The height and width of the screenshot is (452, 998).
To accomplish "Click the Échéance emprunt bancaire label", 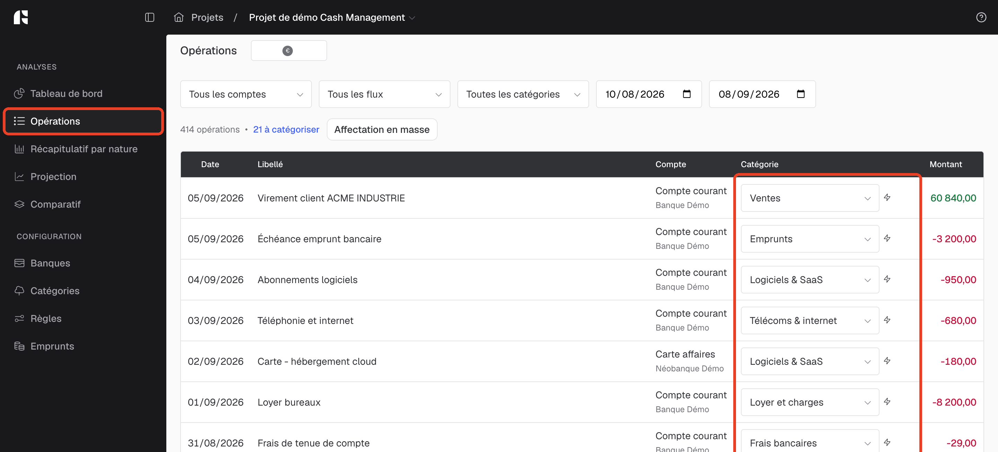I will [x=319, y=239].
